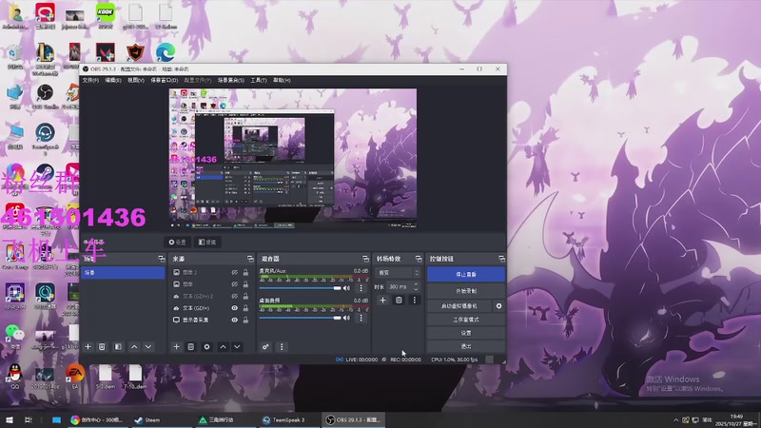The height and width of the screenshot is (428, 761).
Task: Switch to Steam in the taskbar
Action: pos(160,420)
